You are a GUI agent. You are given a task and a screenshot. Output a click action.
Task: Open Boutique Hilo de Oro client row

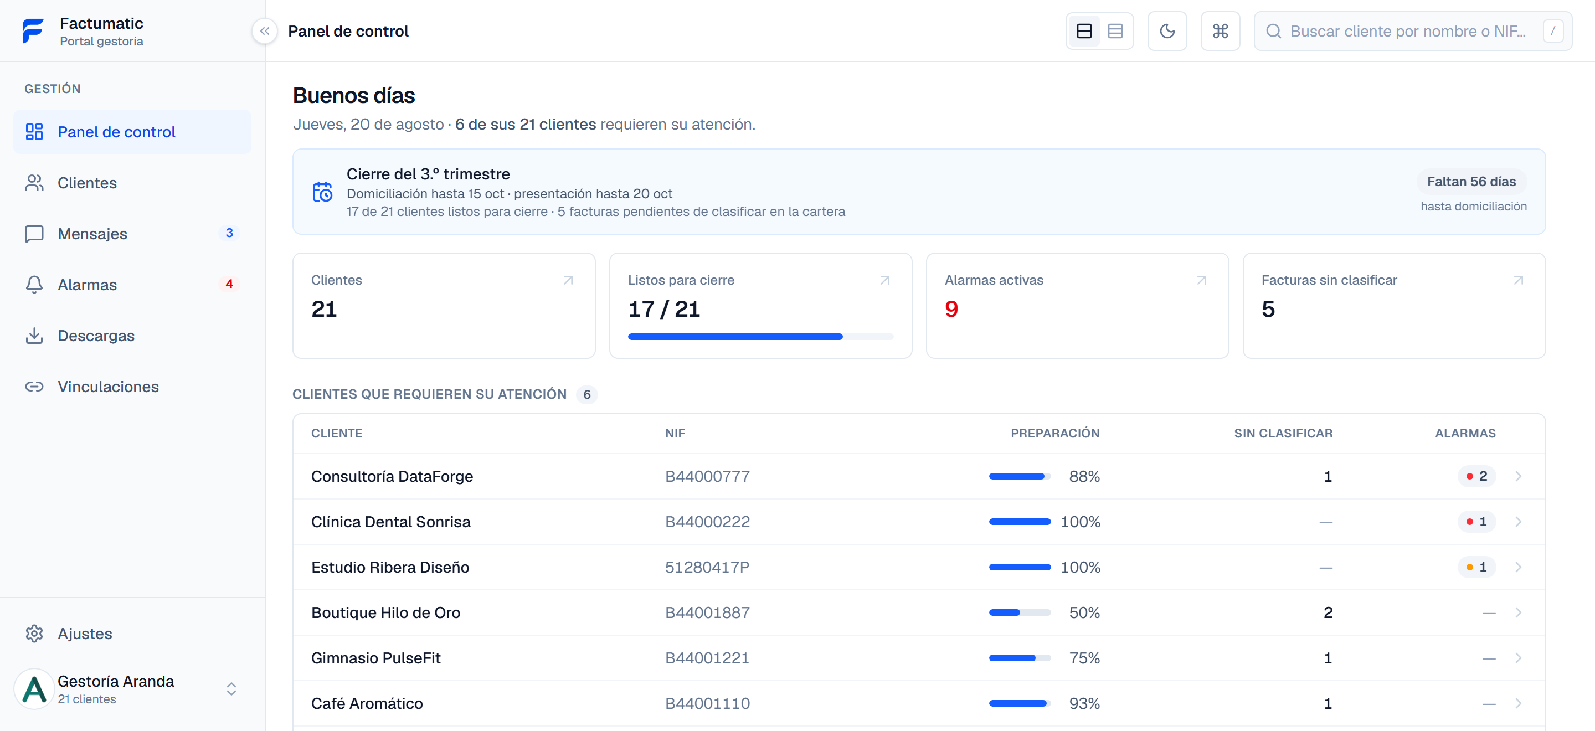[919, 612]
